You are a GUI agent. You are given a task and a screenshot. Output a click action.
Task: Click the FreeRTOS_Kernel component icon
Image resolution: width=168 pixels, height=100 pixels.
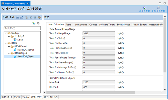(15, 50)
